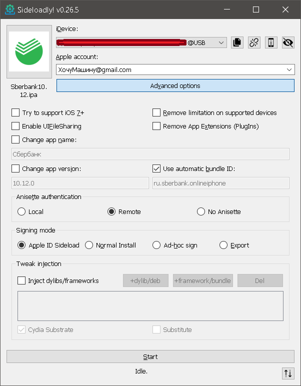
Task: Uncheck Use automatic bundle ID
Action: [156, 168]
